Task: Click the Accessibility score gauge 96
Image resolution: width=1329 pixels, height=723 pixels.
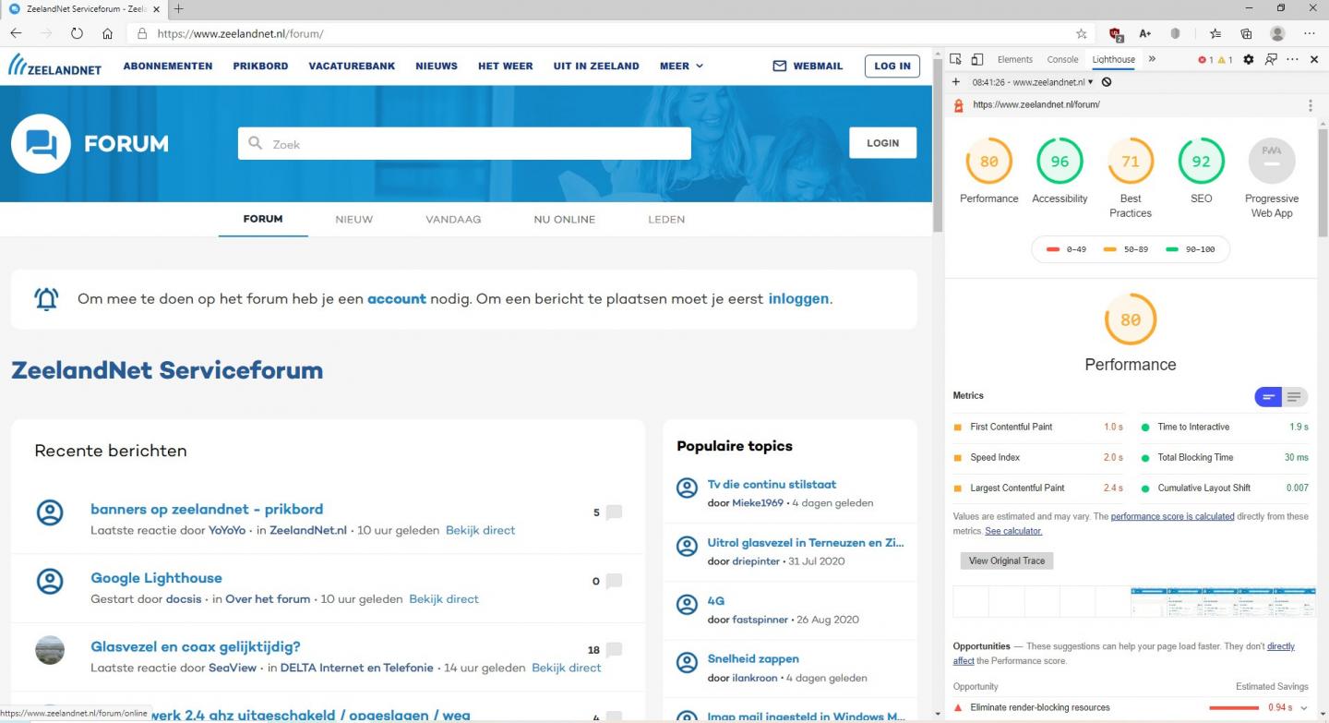Action: tap(1060, 162)
